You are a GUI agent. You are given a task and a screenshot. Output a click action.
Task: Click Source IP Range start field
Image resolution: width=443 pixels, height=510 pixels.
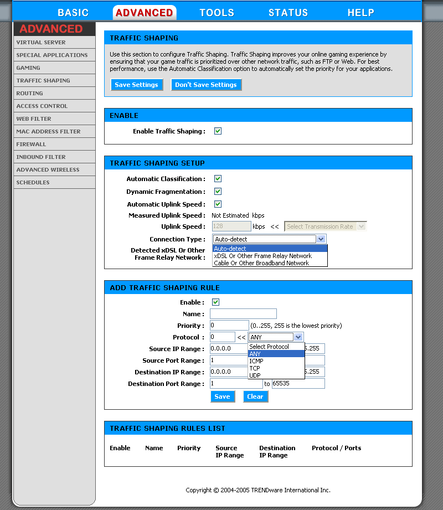click(229, 348)
